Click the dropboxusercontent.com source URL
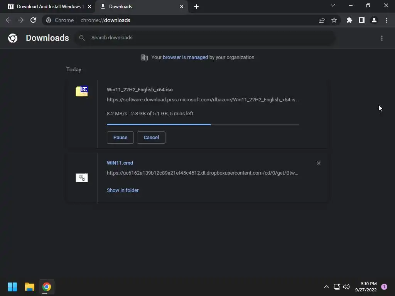Image resolution: width=395 pixels, height=296 pixels. pyautogui.click(x=202, y=173)
